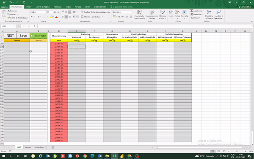Image resolution: width=254 pixels, height=159 pixels.
Task: Decrease font size with smaller A icon
Action: [58, 12]
